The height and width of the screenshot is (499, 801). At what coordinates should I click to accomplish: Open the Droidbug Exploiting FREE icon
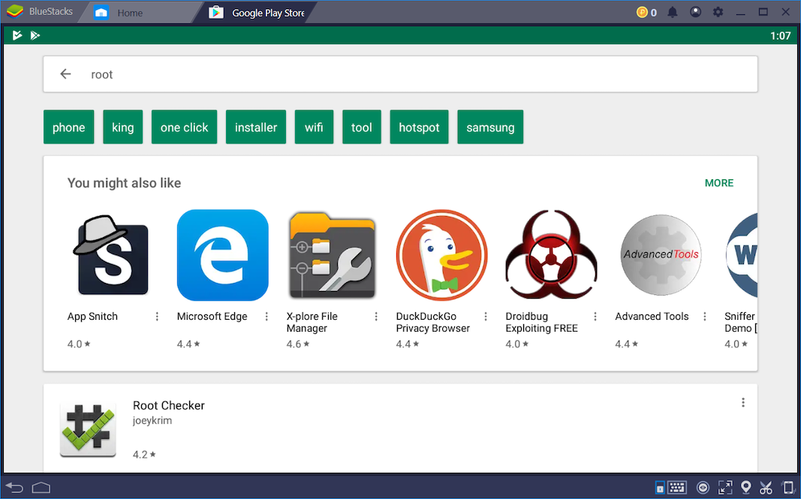click(551, 255)
